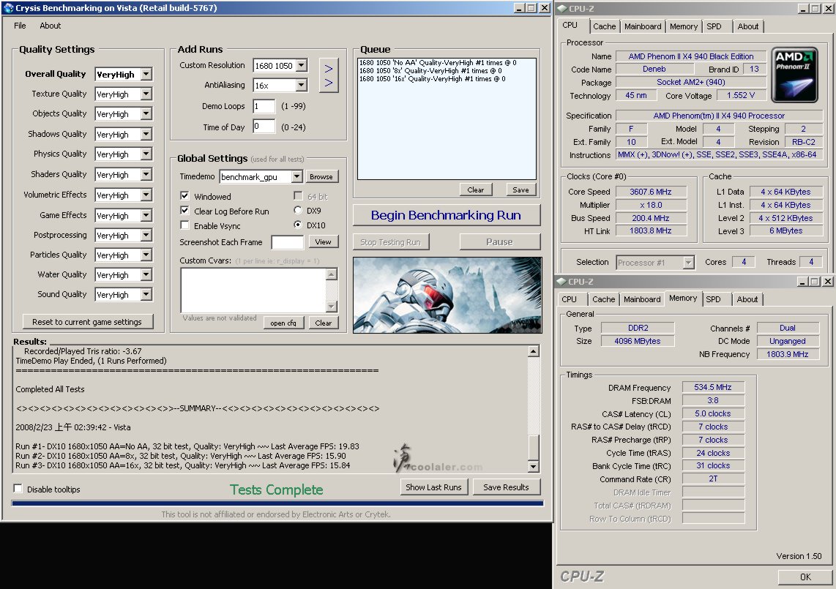Open the About menu in Crysis tool
Image resolution: width=836 pixels, height=589 pixels.
[x=50, y=26]
